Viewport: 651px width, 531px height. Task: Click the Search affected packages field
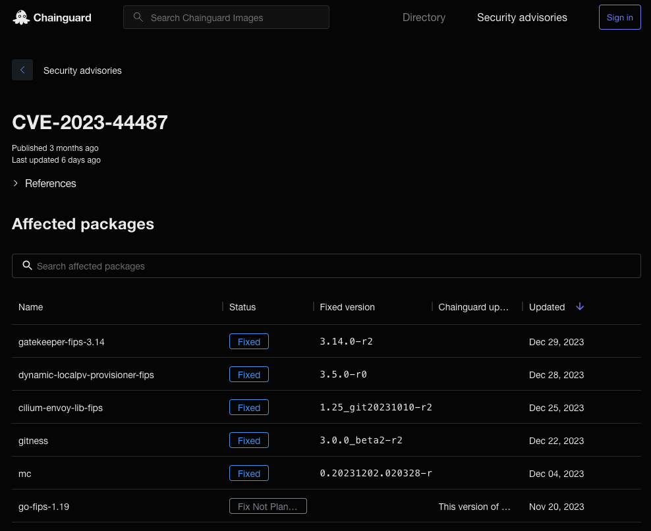326,265
